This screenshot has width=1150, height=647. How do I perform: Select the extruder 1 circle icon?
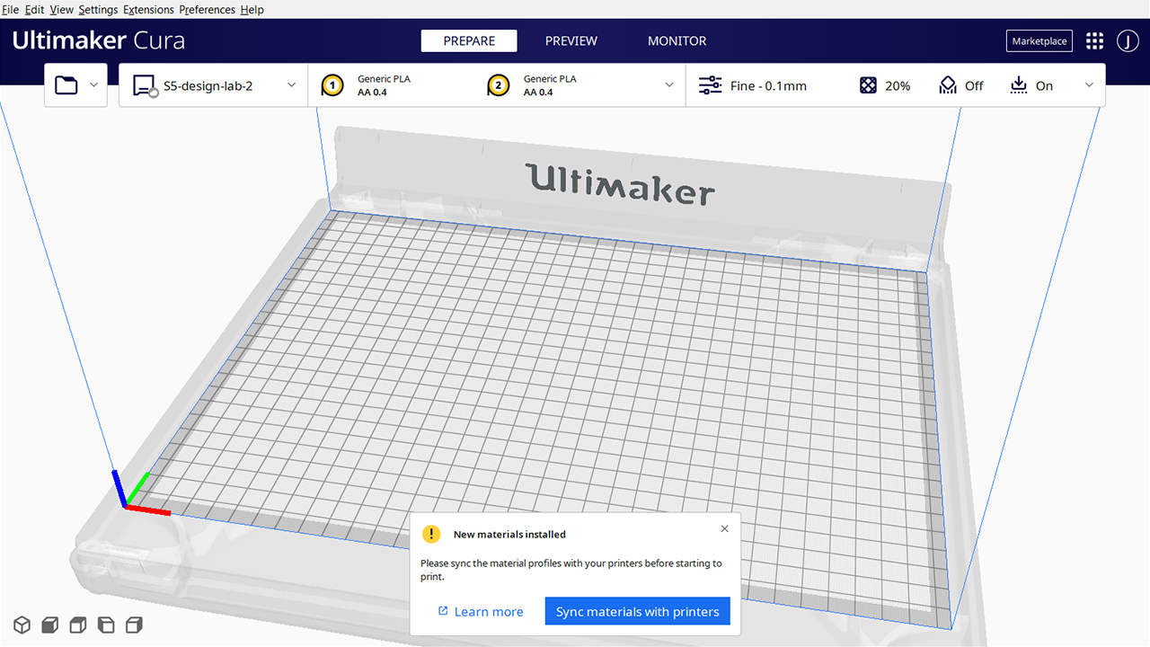click(x=332, y=86)
